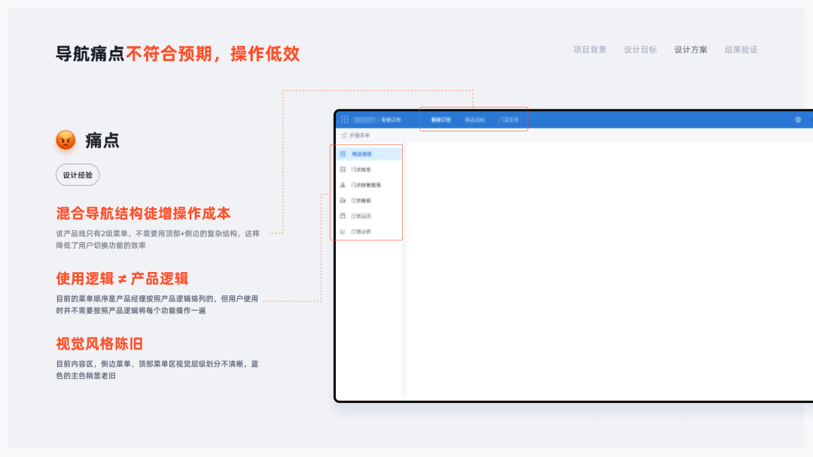Select the 设计方案 navigation item
This screenshot has width=813, height=457.
[x=690, y=50]
